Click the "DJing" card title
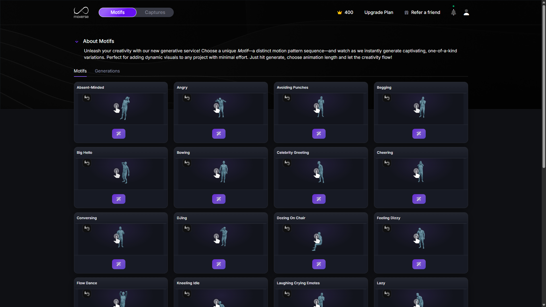The width and height of the screenshot is (546, 307). [182, 218]
